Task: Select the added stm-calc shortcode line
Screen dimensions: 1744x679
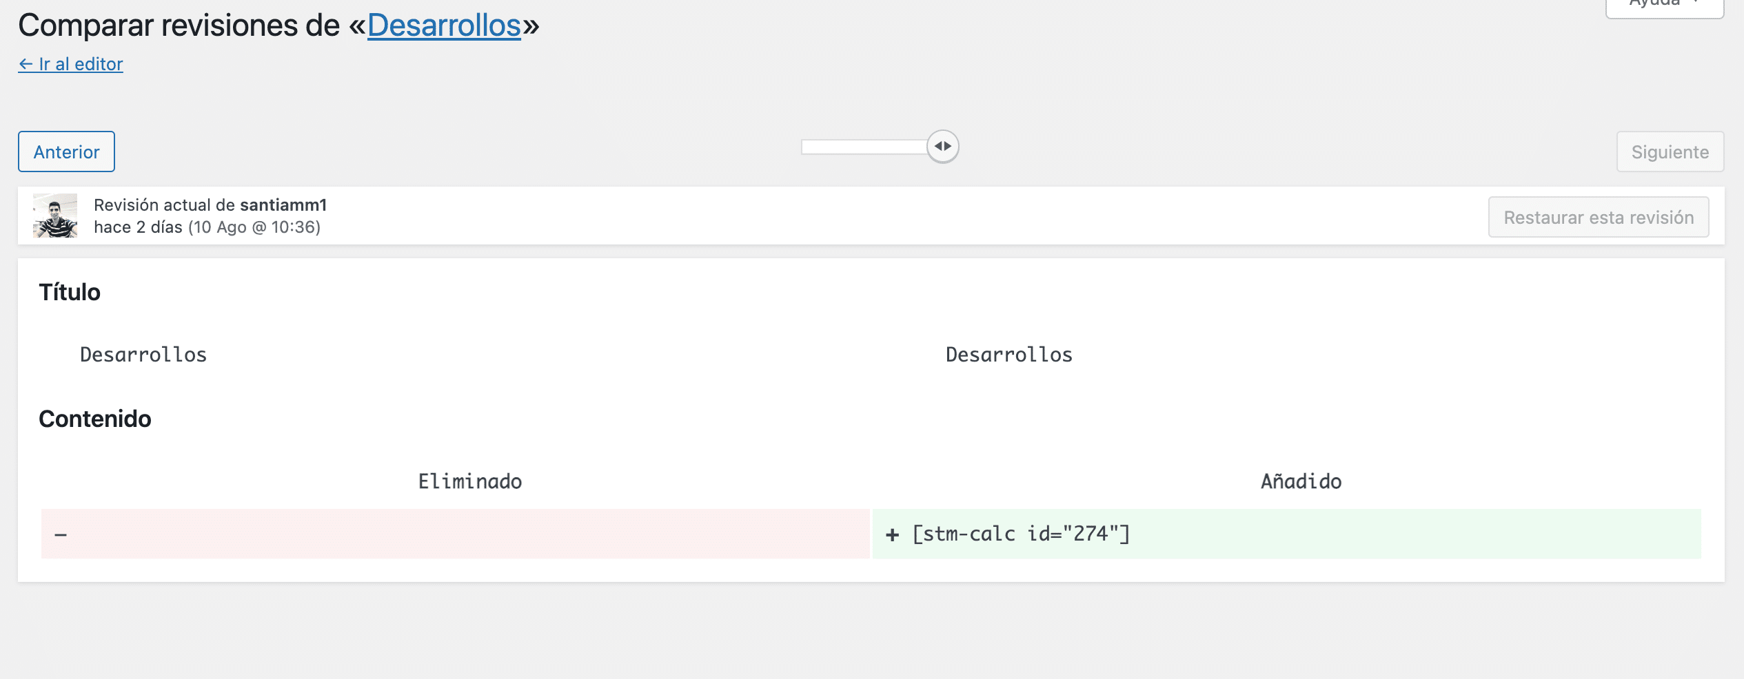Action: point(1021,534)
